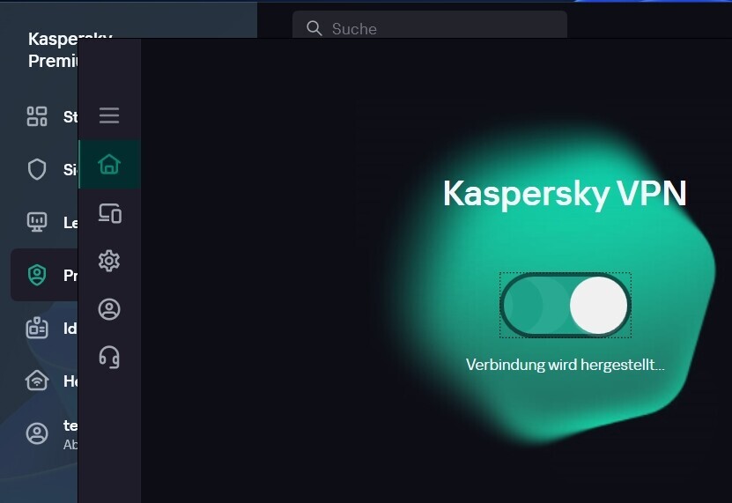Click the Kaspersky VPN heading
Image resolution: width=732 pixels, height=503 pixels.
point(565,193)
